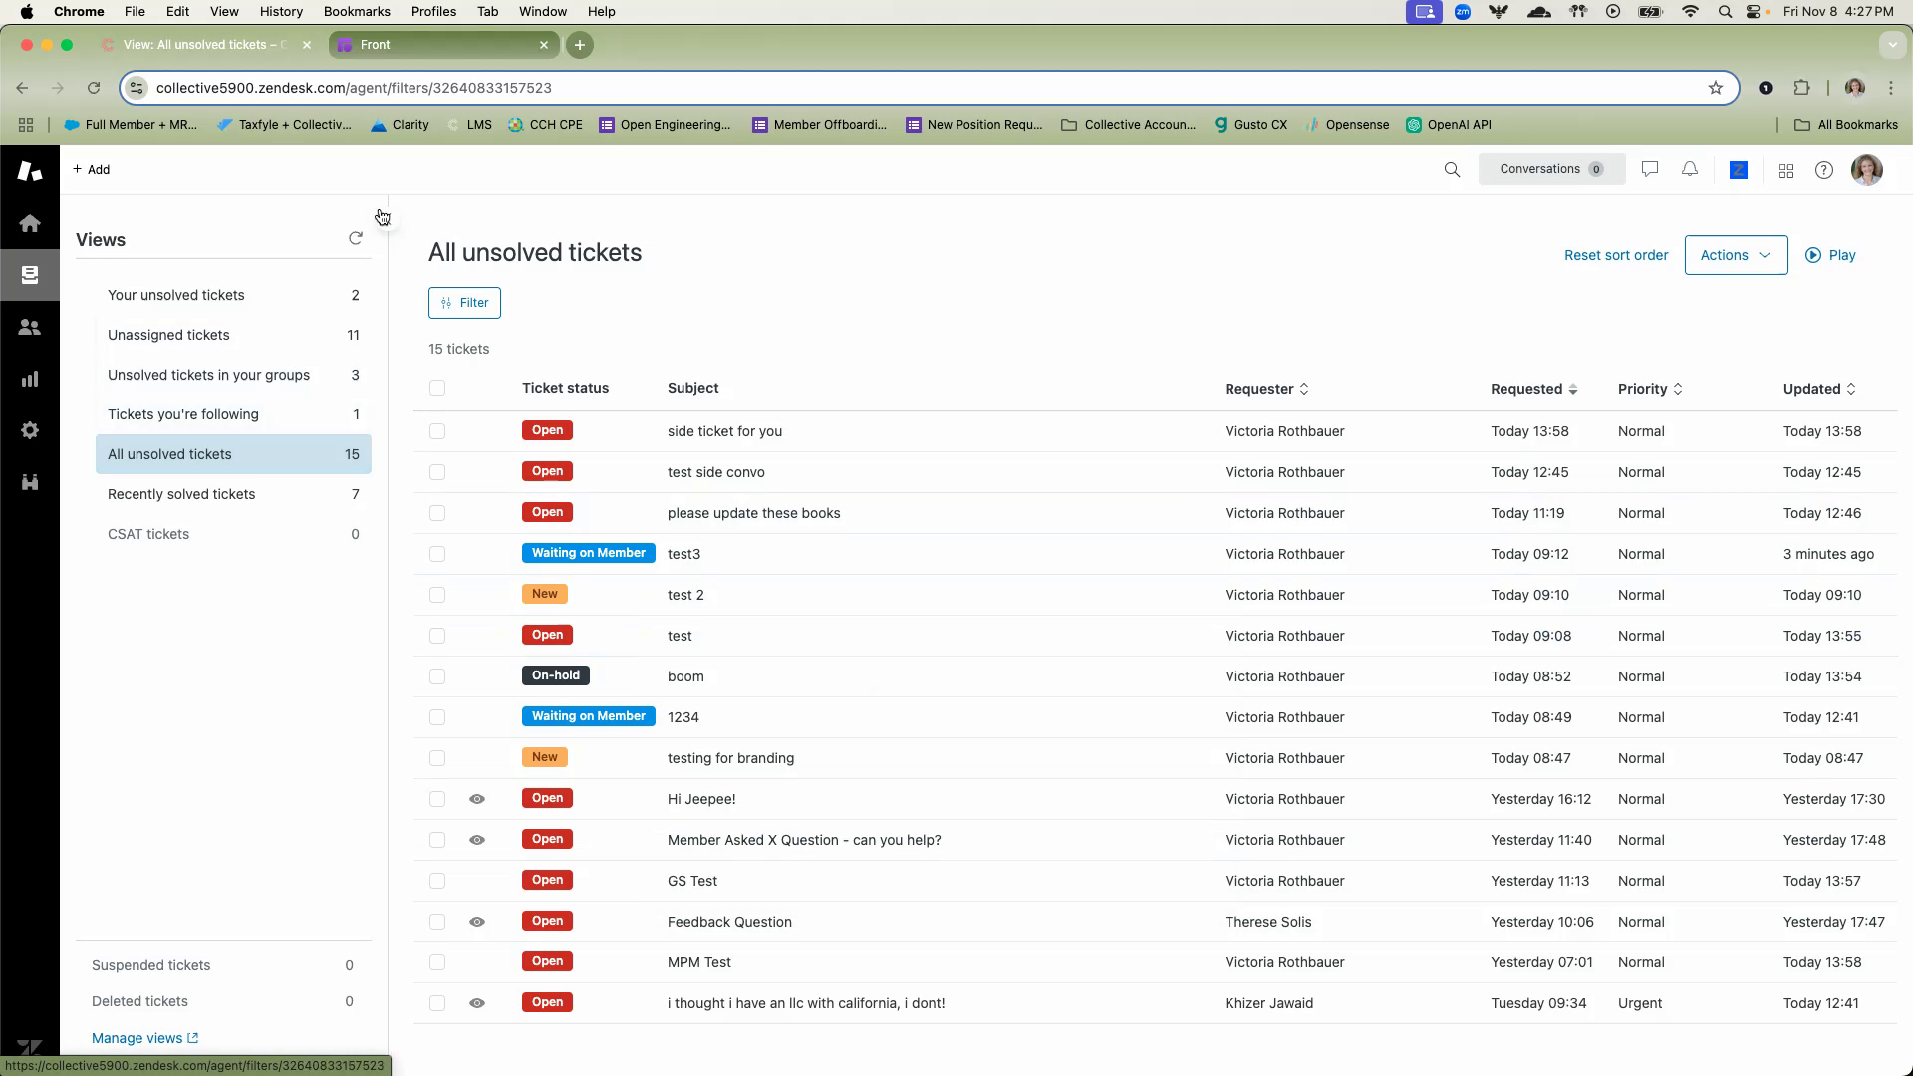Open the Bookmarks menu in macOS menu bar
The width and height of the screenshot is (1913, 1076).
357,11
